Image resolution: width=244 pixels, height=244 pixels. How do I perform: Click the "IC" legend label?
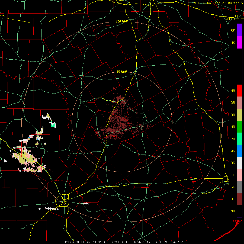(x=233, y=175)
